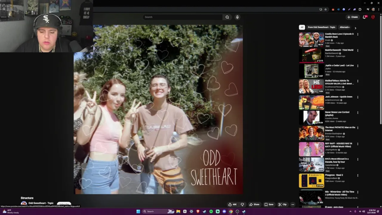Viewport: 382px width, 215px height.
Task: Show next filter chips with arrow
Action: [x=355, y=28]
